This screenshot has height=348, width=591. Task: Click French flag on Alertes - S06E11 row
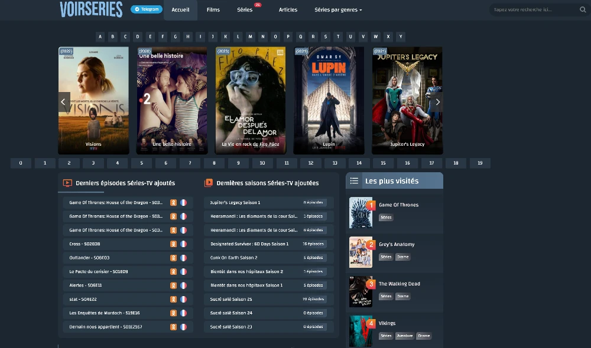tap(184, 285)
